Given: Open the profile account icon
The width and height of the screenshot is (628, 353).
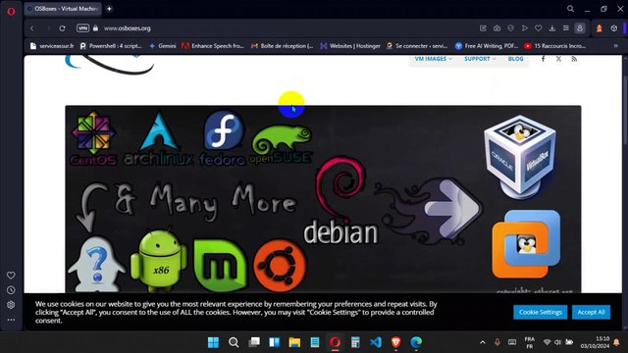Looking at the screenshot, I should (580, 28).
